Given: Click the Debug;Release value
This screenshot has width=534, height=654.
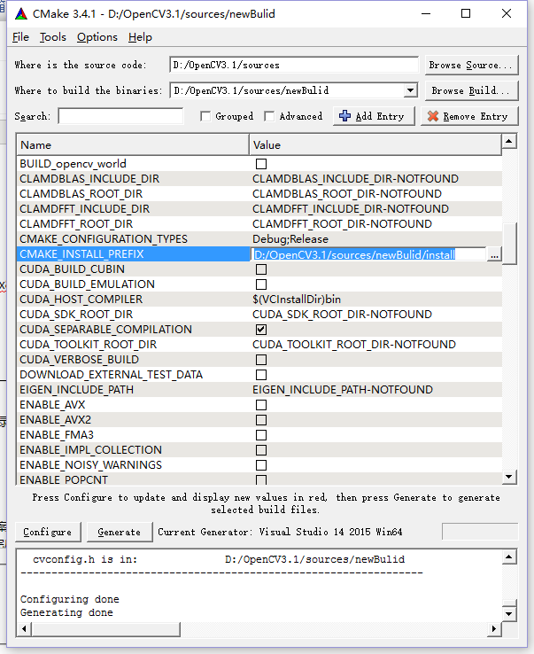Looking at the screenshot, I should [x=290, y=239].
